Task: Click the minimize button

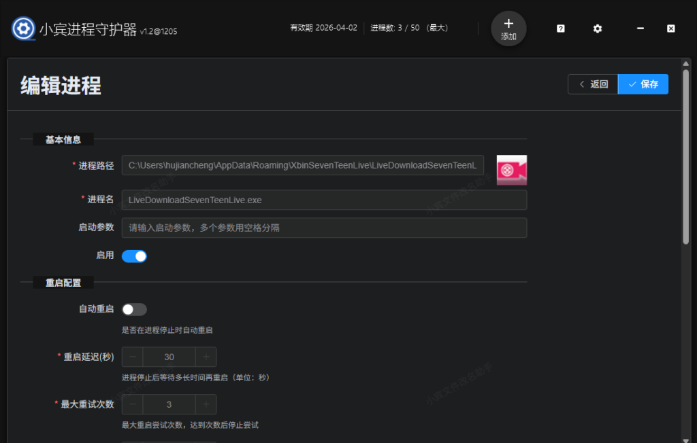Action: click(640, 29)
